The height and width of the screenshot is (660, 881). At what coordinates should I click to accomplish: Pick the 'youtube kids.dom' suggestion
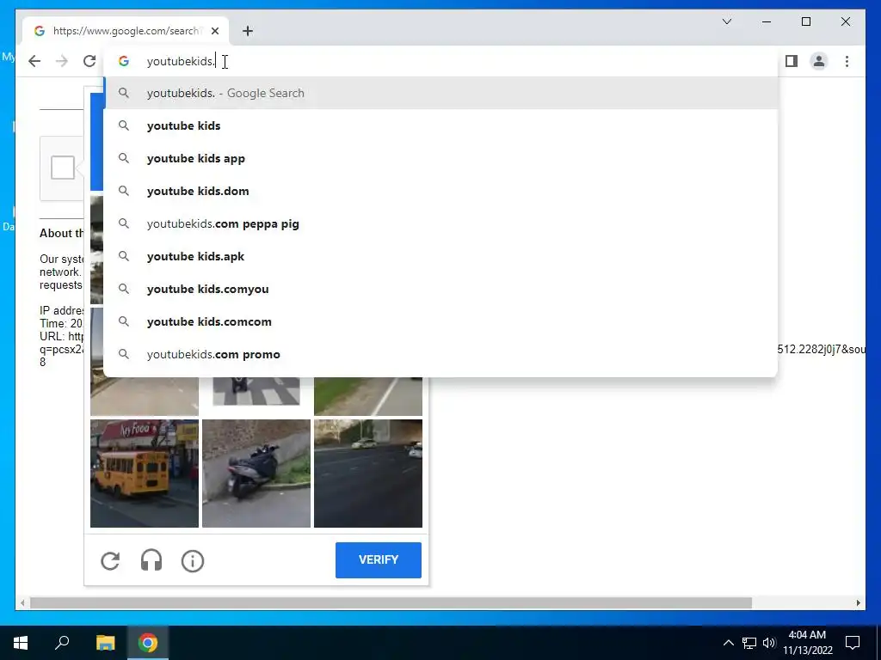pos(441,191)
